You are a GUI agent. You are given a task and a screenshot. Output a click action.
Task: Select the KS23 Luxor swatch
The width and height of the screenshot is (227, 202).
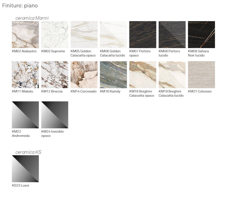coord(25,169)
